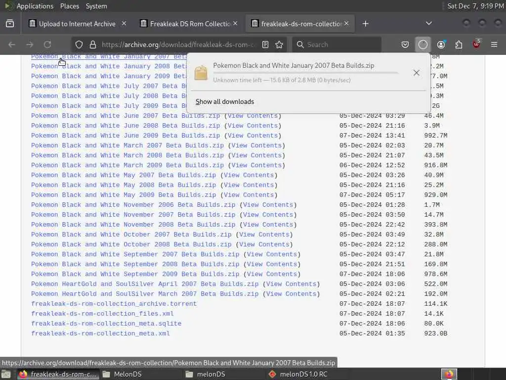Download March 2007 Beta Builds.zip
The image size is (506, 380).
point(127,145)
